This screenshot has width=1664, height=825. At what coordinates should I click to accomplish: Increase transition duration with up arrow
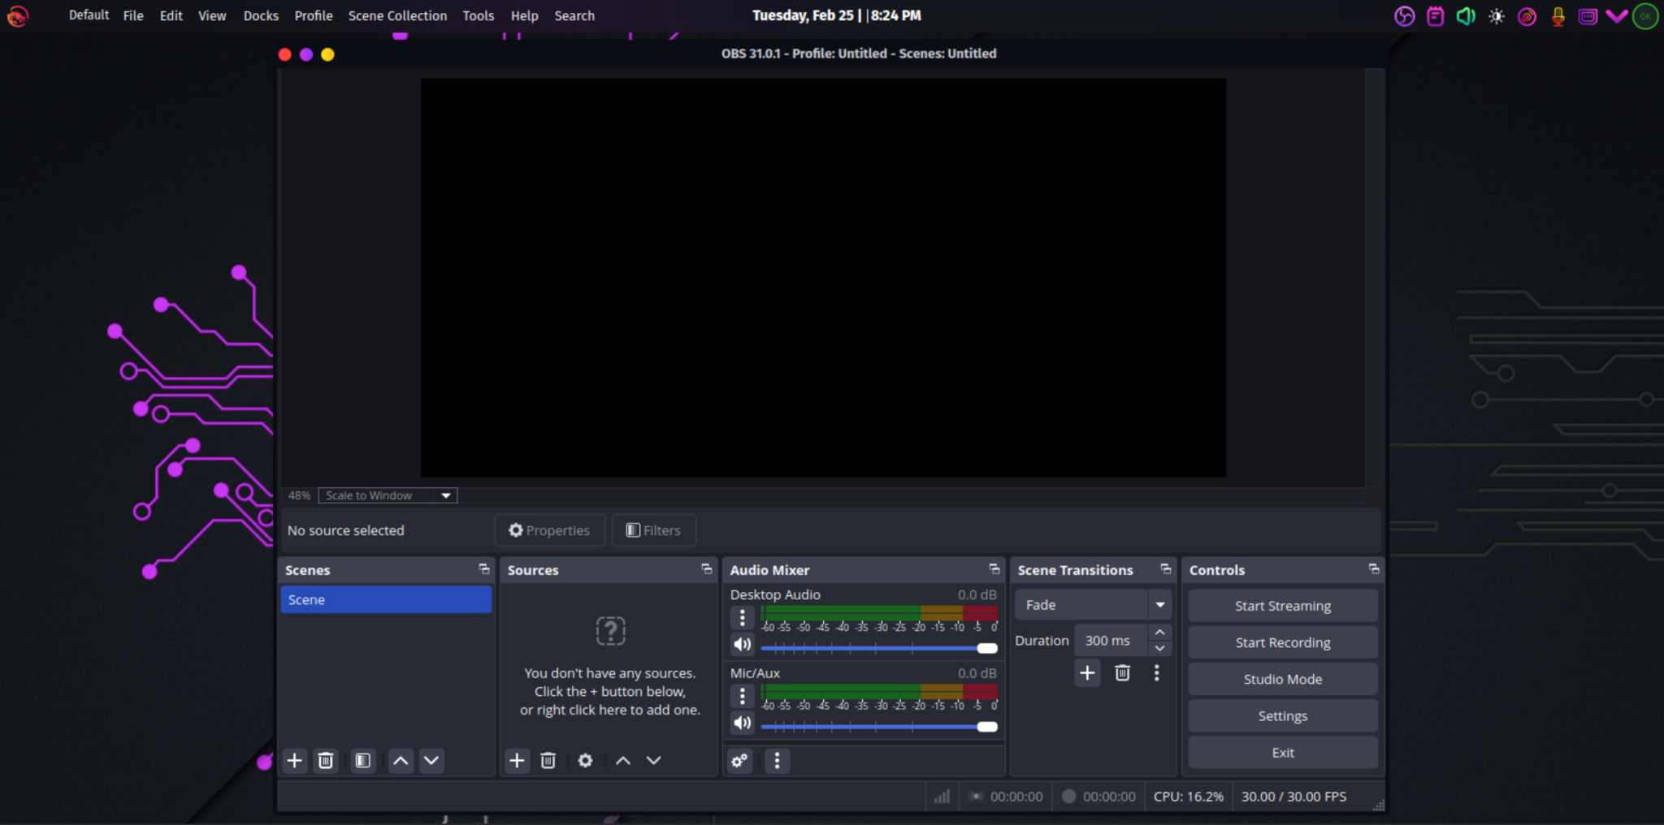[x=1159, y=632]
